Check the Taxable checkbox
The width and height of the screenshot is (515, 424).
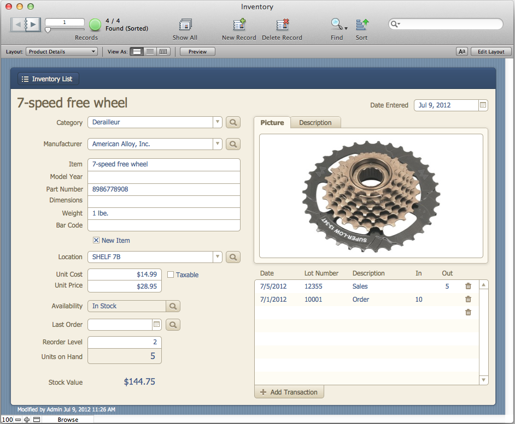click(171, 275)
